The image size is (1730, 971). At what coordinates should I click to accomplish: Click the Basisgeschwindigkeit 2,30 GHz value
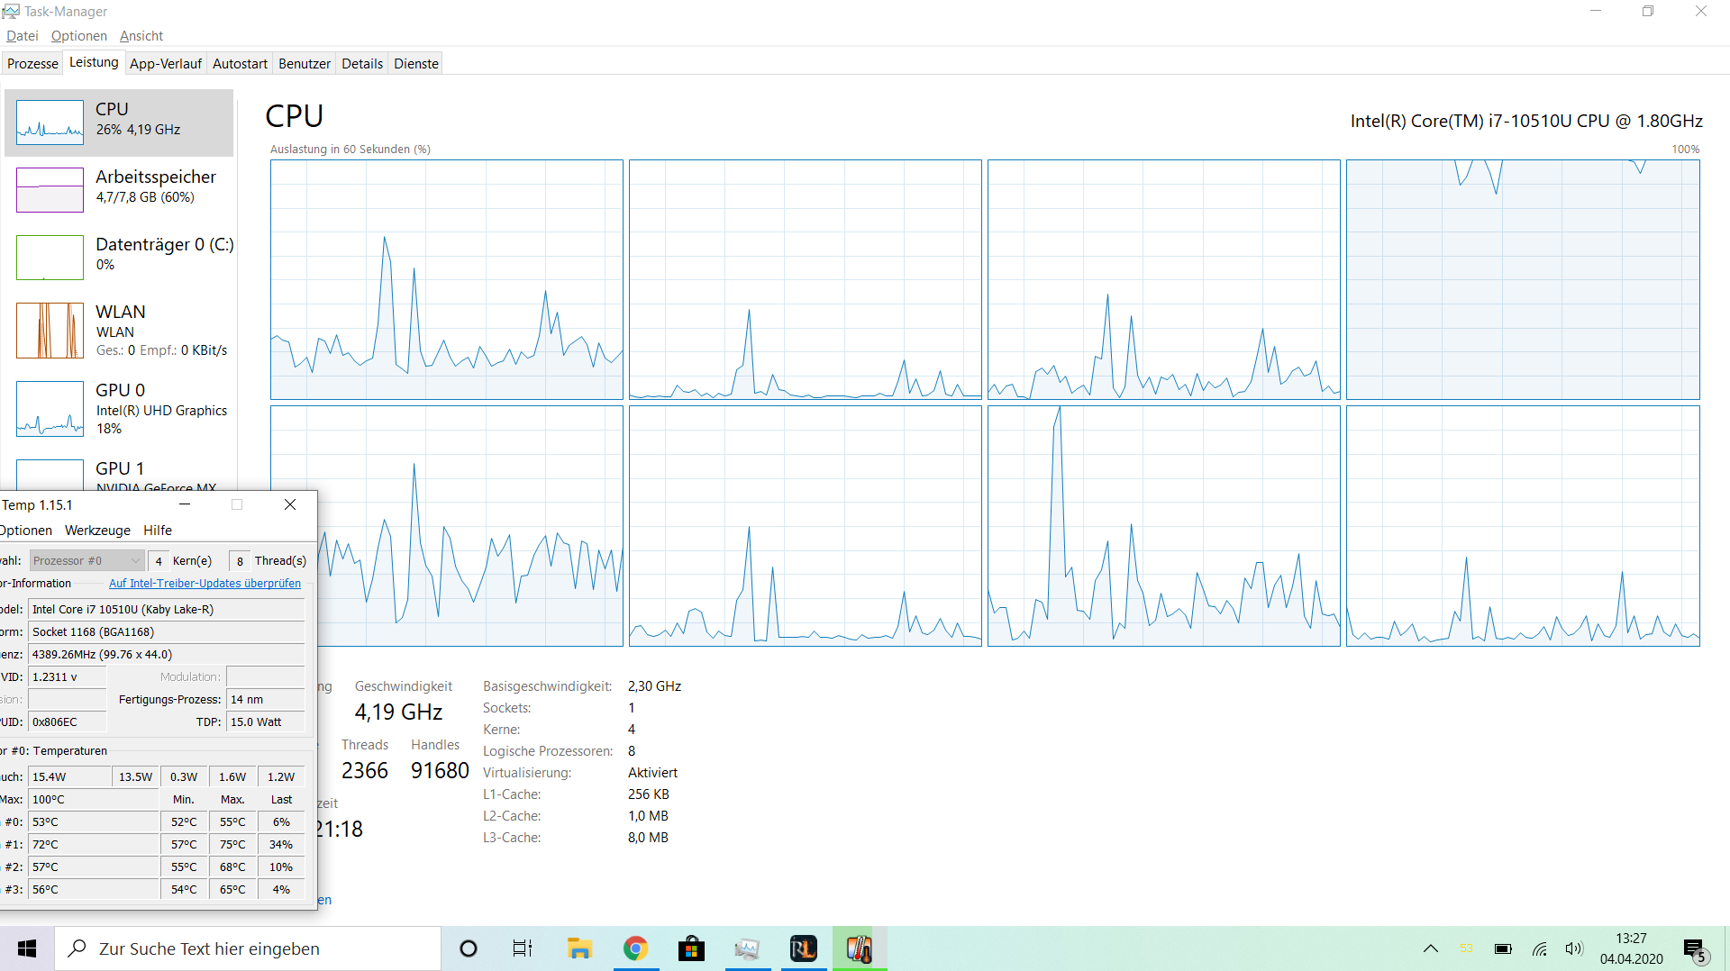coord(654,686)
